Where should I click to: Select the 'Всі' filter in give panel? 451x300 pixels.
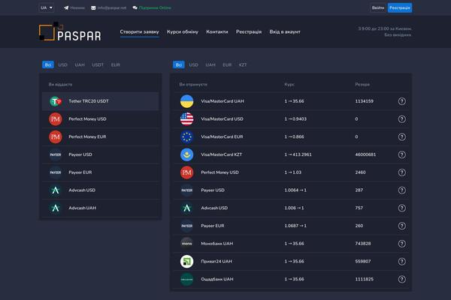48,65
